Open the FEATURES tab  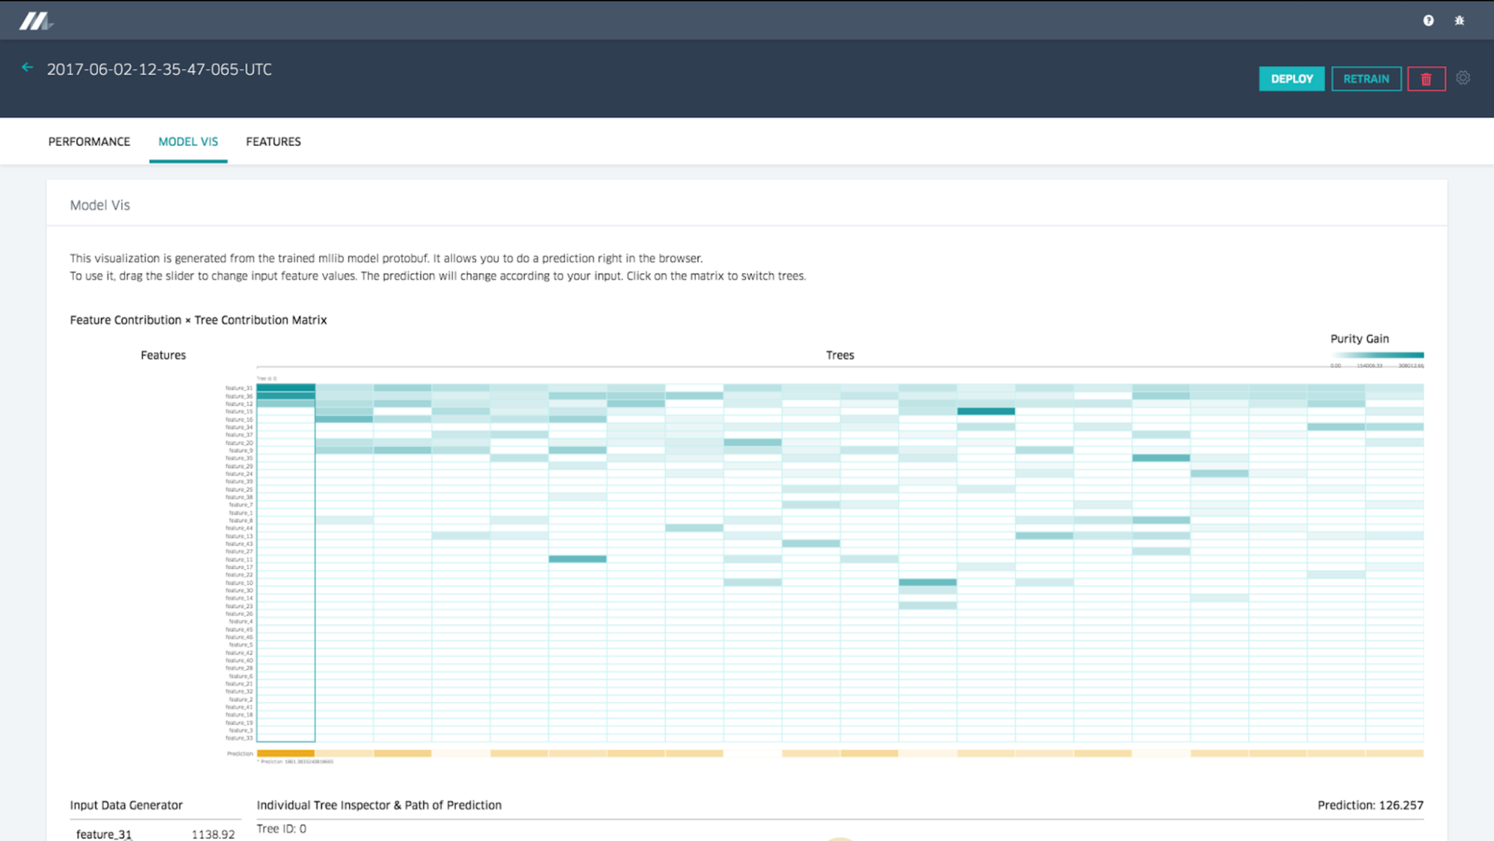point(274,141)
